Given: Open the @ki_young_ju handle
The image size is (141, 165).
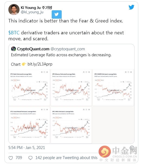Looking at the screenshot, I should pos(32,12).
